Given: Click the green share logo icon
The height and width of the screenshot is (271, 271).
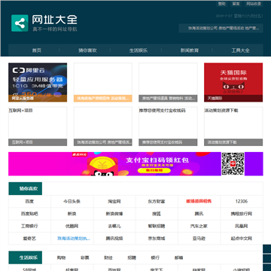Looking at the screenshot, I should [x=20, y=23].
